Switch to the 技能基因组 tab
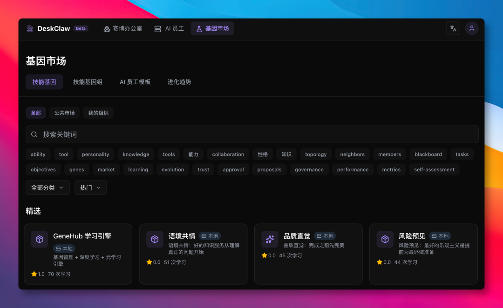Screen dimensions: 503x308 coord(88,82)
